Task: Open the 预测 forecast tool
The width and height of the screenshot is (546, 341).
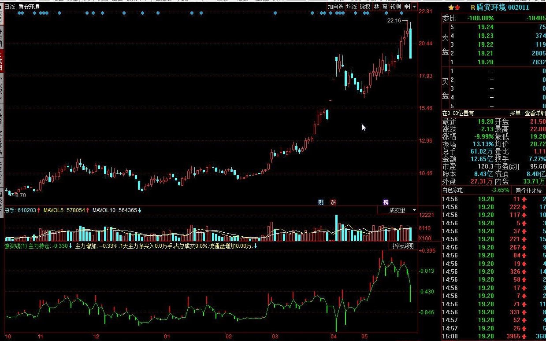Action: (396, 7)
